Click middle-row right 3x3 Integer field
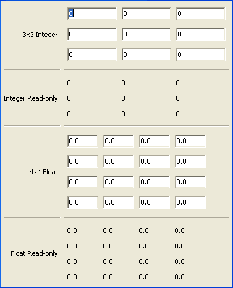This screenshot has height=288, width=233. click(201, 34)
